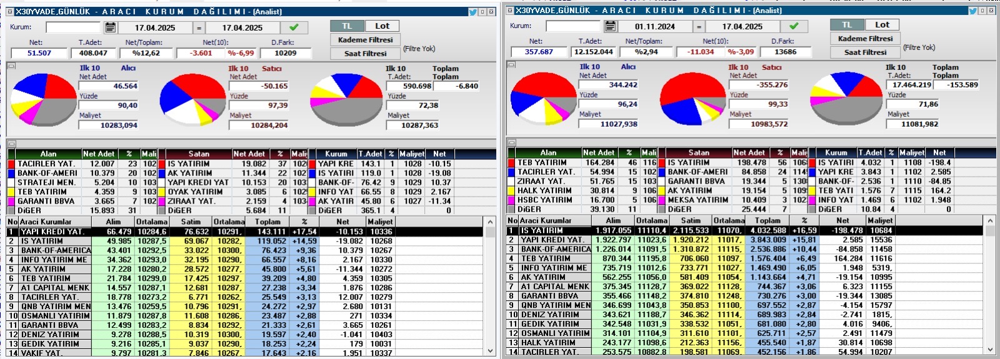Select Lot mode in Net 357.687 window
The height and width of the screenshot is (359, 1000).
click(x=882, y=24)
